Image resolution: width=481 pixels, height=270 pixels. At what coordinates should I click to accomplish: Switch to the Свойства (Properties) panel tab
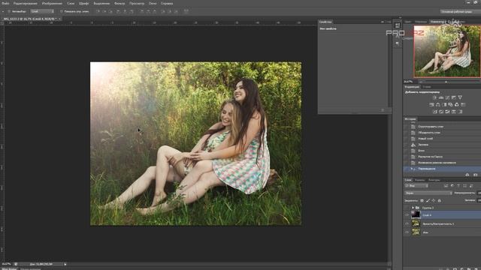click(325, 22)
